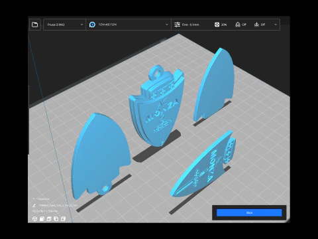The height and width of the screenshot is (239, 318).
Task: Expand the Prusa i3 Mk2 printer dropdown
Action: pyautogui.click(x=64, y=25)
